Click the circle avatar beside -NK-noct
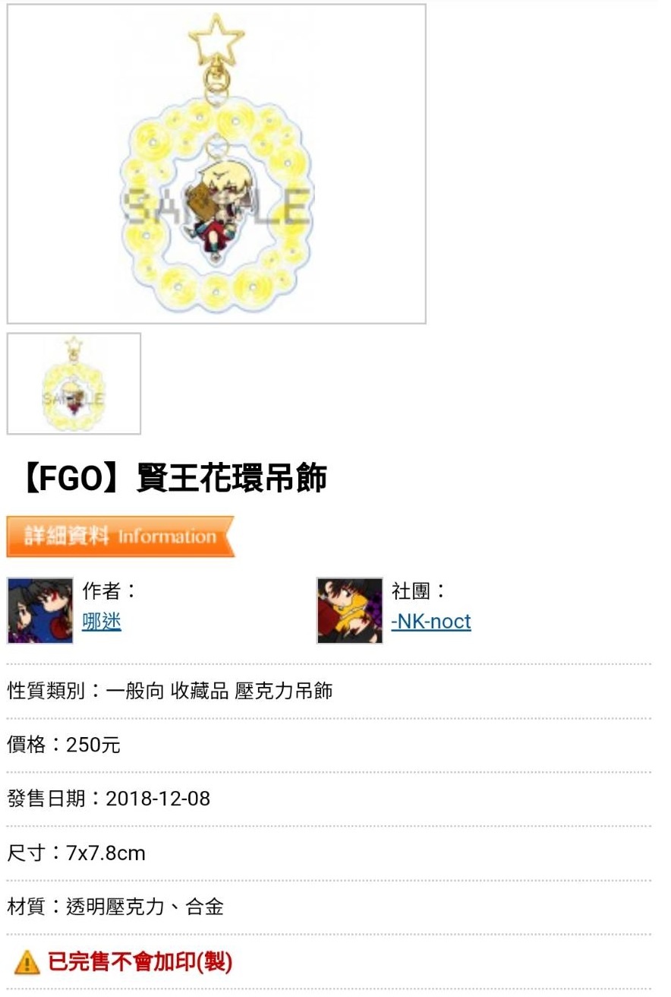Viewport: 671px width, 997px height. tap(350, 610)
